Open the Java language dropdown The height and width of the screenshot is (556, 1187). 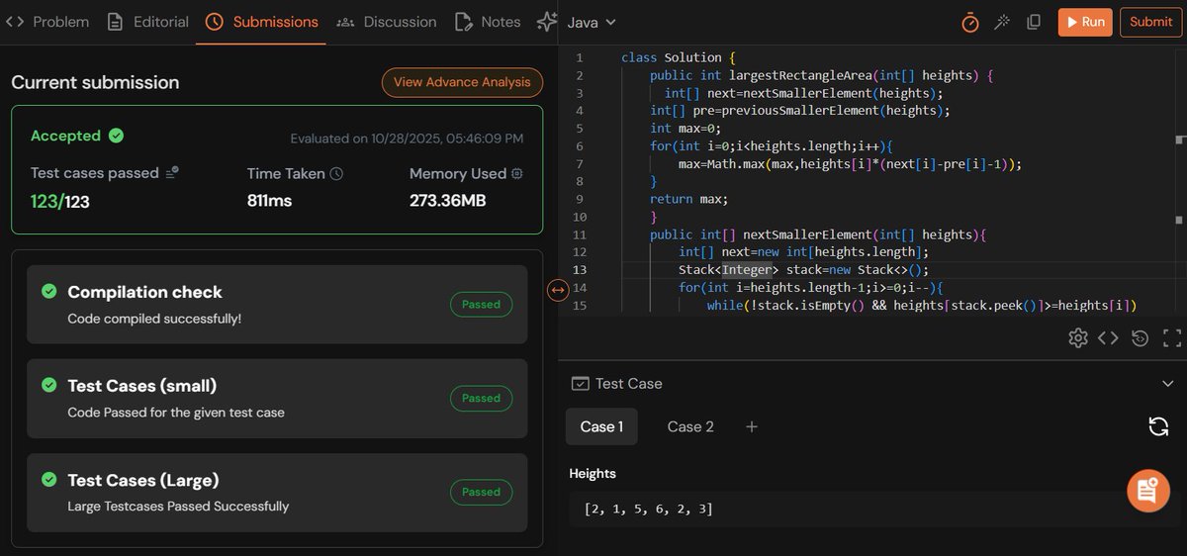click(592, 21)
